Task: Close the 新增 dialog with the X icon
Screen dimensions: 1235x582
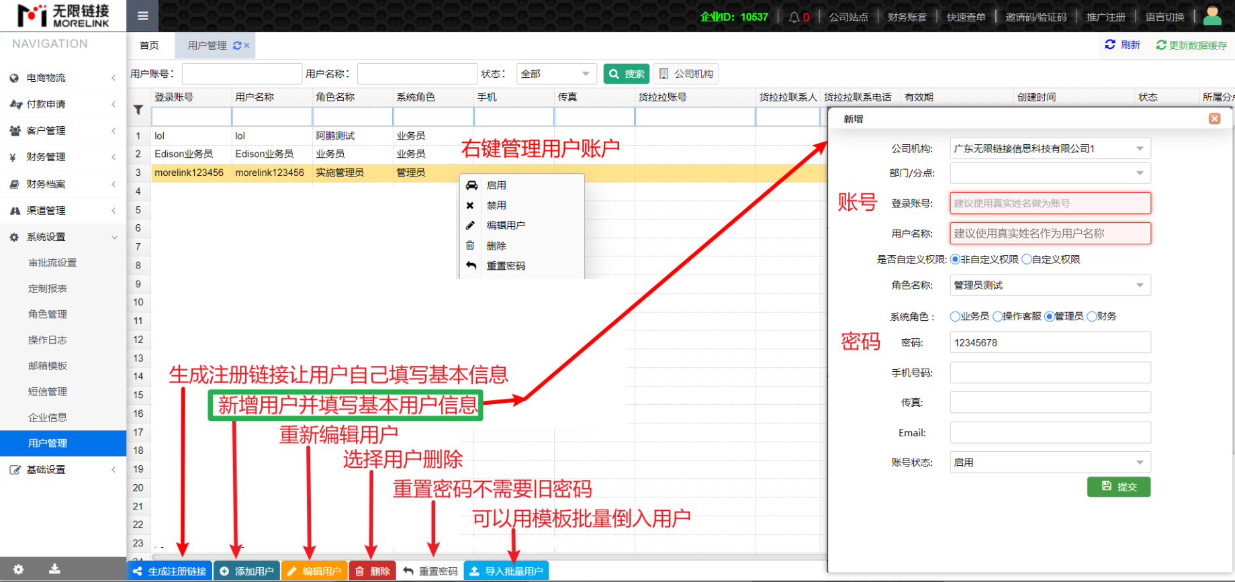Action: (x=1214, y=119)
